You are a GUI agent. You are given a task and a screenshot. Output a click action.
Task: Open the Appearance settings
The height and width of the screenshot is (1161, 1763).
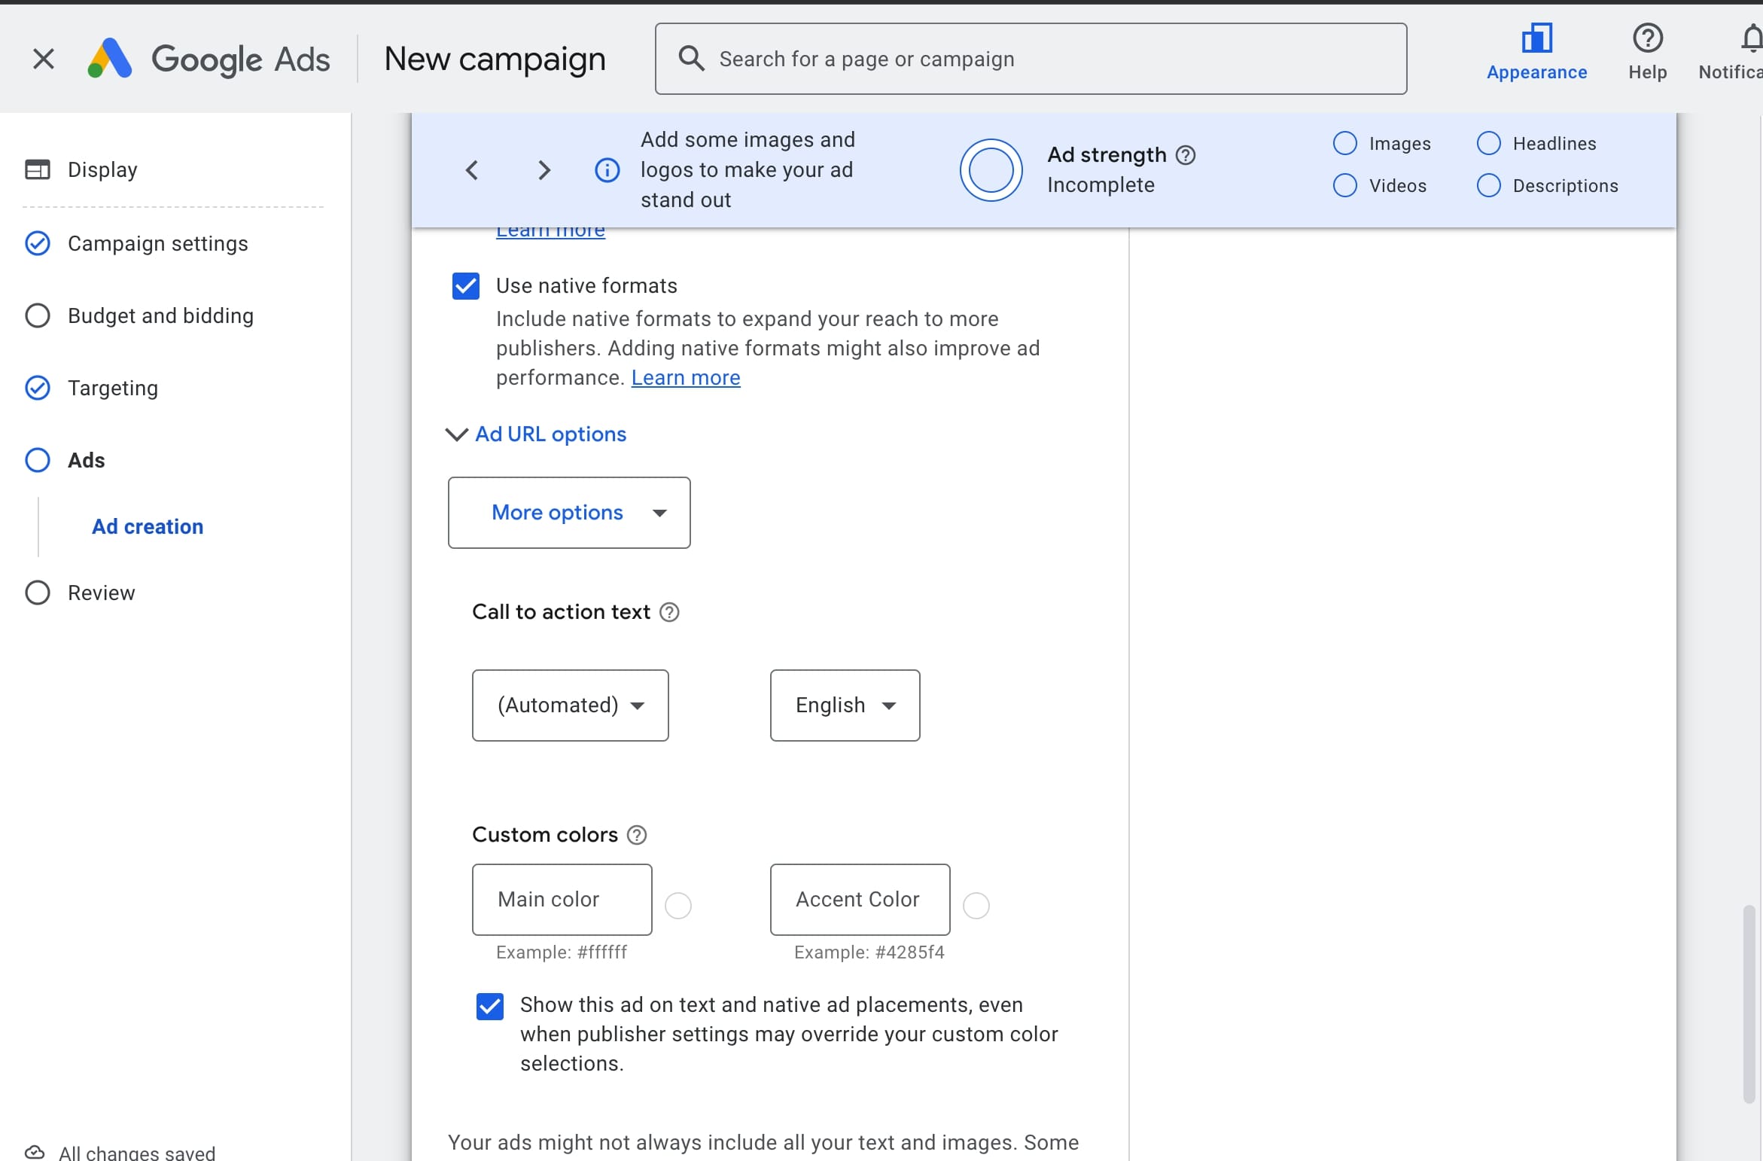point(1536,50)
